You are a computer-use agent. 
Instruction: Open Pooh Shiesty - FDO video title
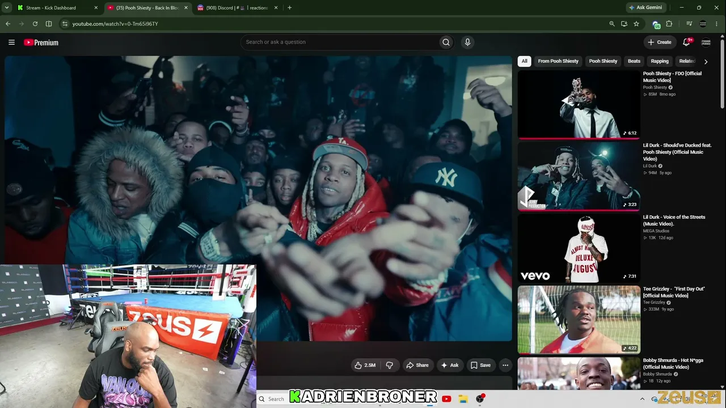[x=672, y=76]
